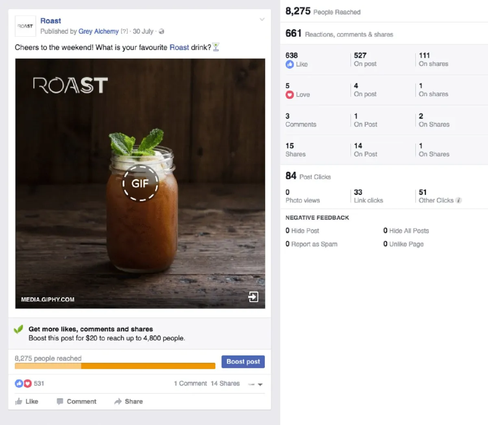The width and height of the screenshot is (488, 425).
Task: Click the cocktail glass emoji in the caption
Action: coord(216,47)
